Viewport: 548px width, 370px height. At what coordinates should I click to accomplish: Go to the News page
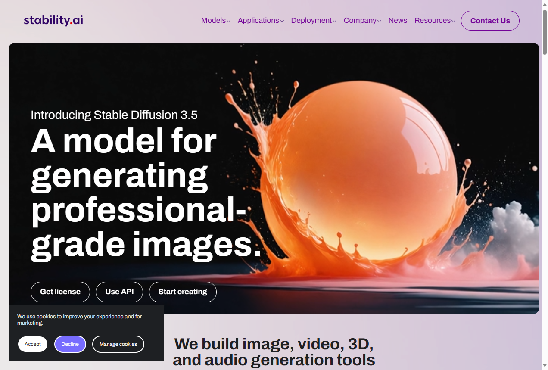click(397, 21)
